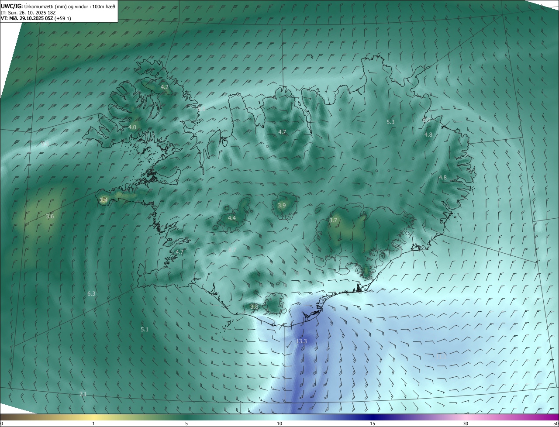This screenshot has width=559, height=427.
Task: Click the 3.6 value over the ocean
Action: (50, 217)
